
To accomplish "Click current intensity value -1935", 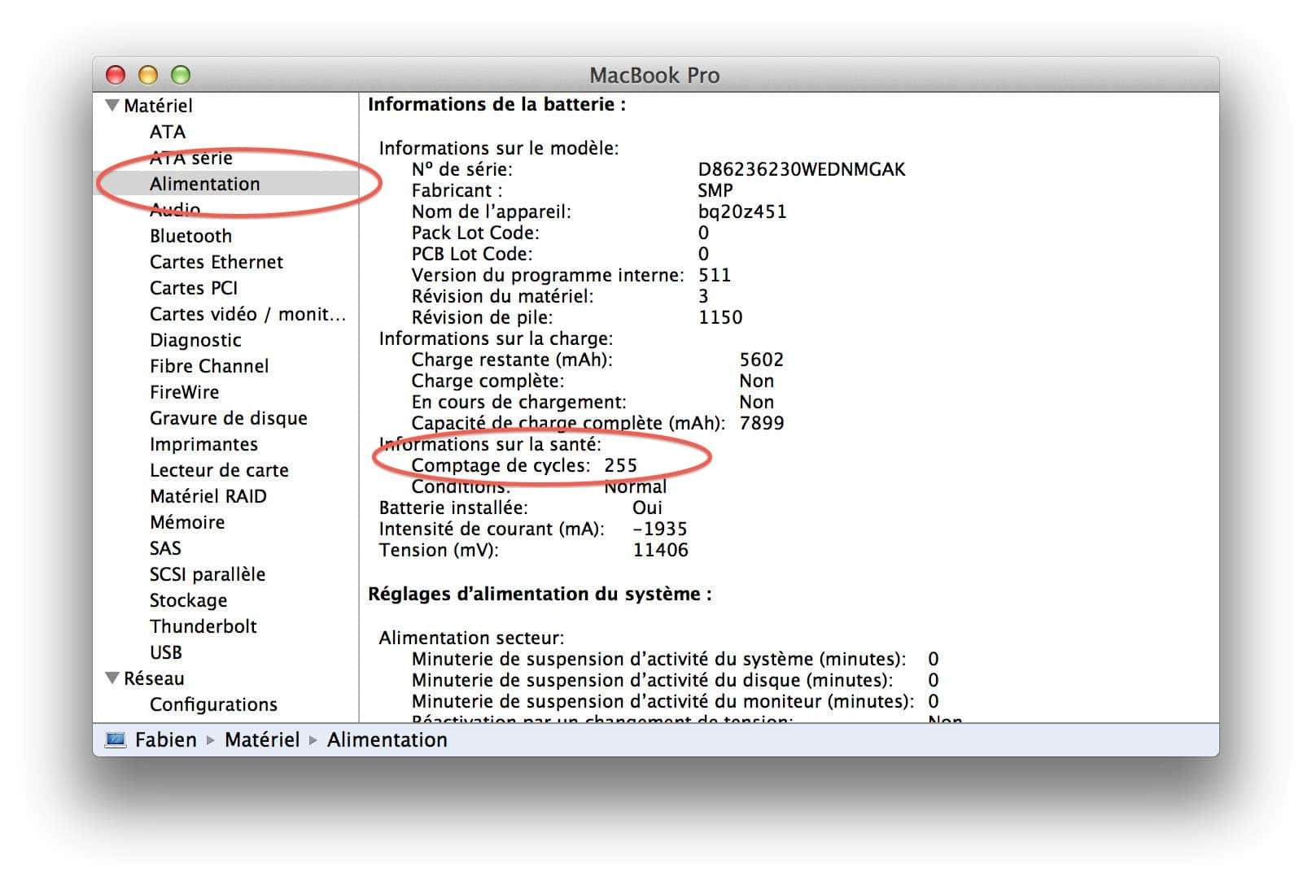I will 660,529.
